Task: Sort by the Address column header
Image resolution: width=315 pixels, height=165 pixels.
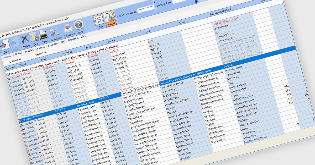Action: pyautogui.click(x=10, y=68)
